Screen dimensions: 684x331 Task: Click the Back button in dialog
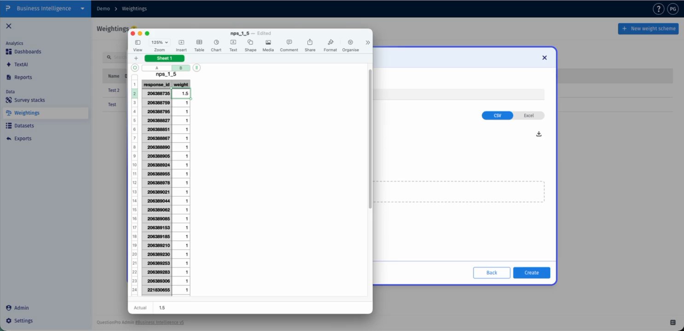492,273
